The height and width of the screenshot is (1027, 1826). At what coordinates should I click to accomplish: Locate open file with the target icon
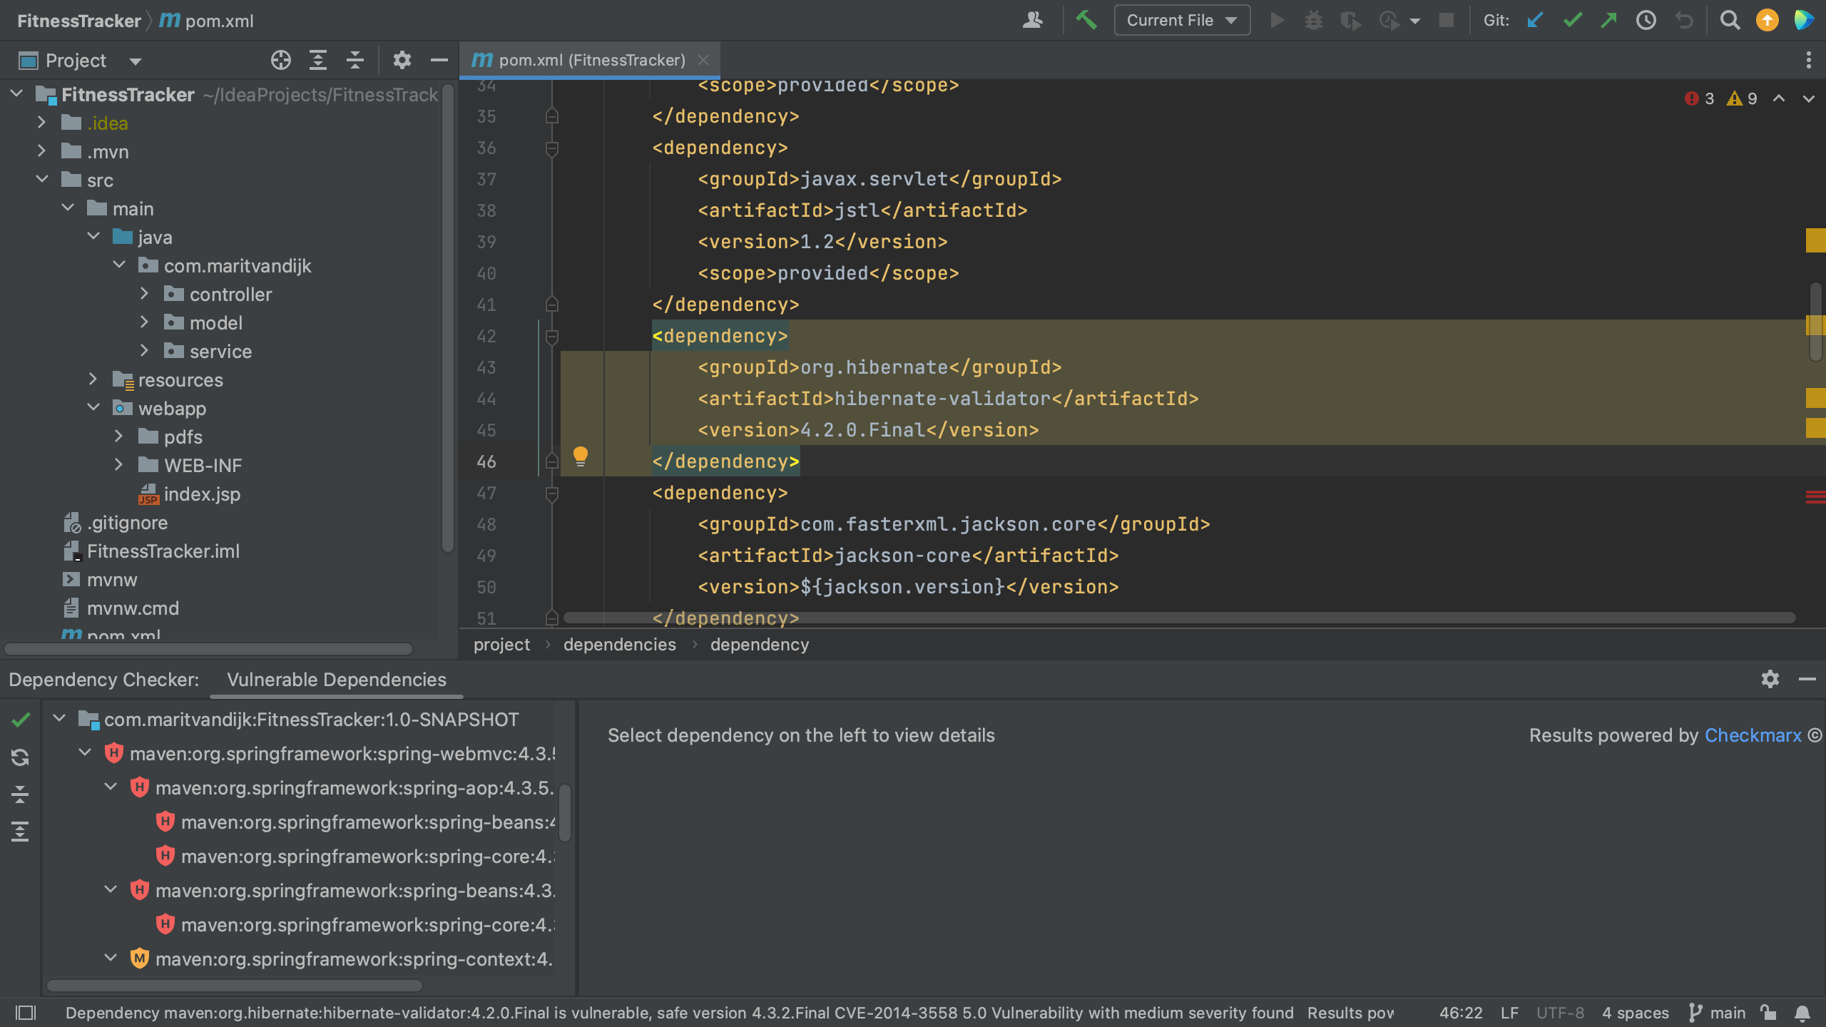pos(280,60)
